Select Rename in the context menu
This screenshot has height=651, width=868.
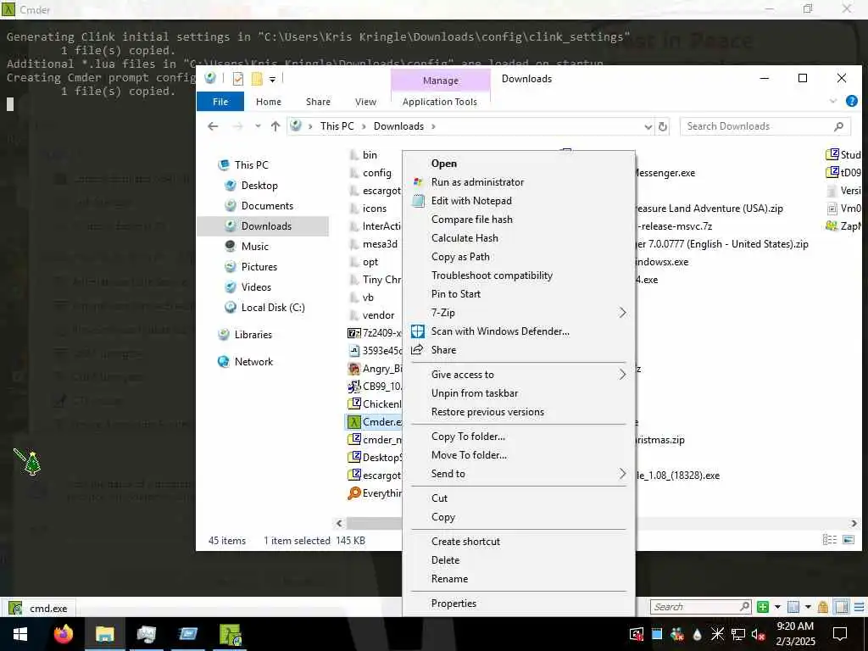tap(449, 579)
